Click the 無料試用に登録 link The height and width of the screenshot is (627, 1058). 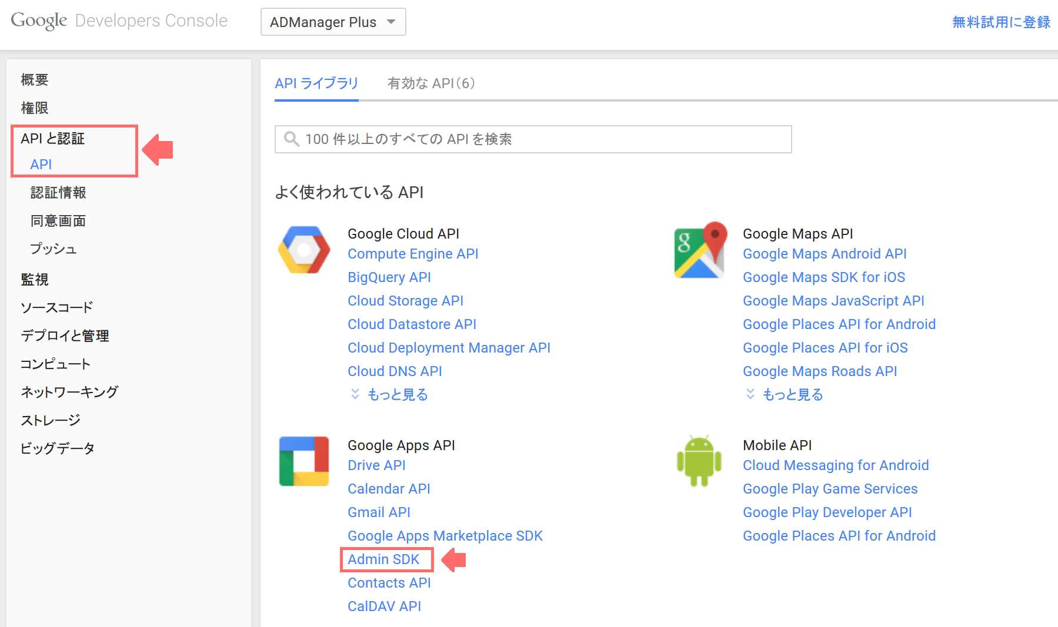pyautogui.click(x=1001, y=22)
